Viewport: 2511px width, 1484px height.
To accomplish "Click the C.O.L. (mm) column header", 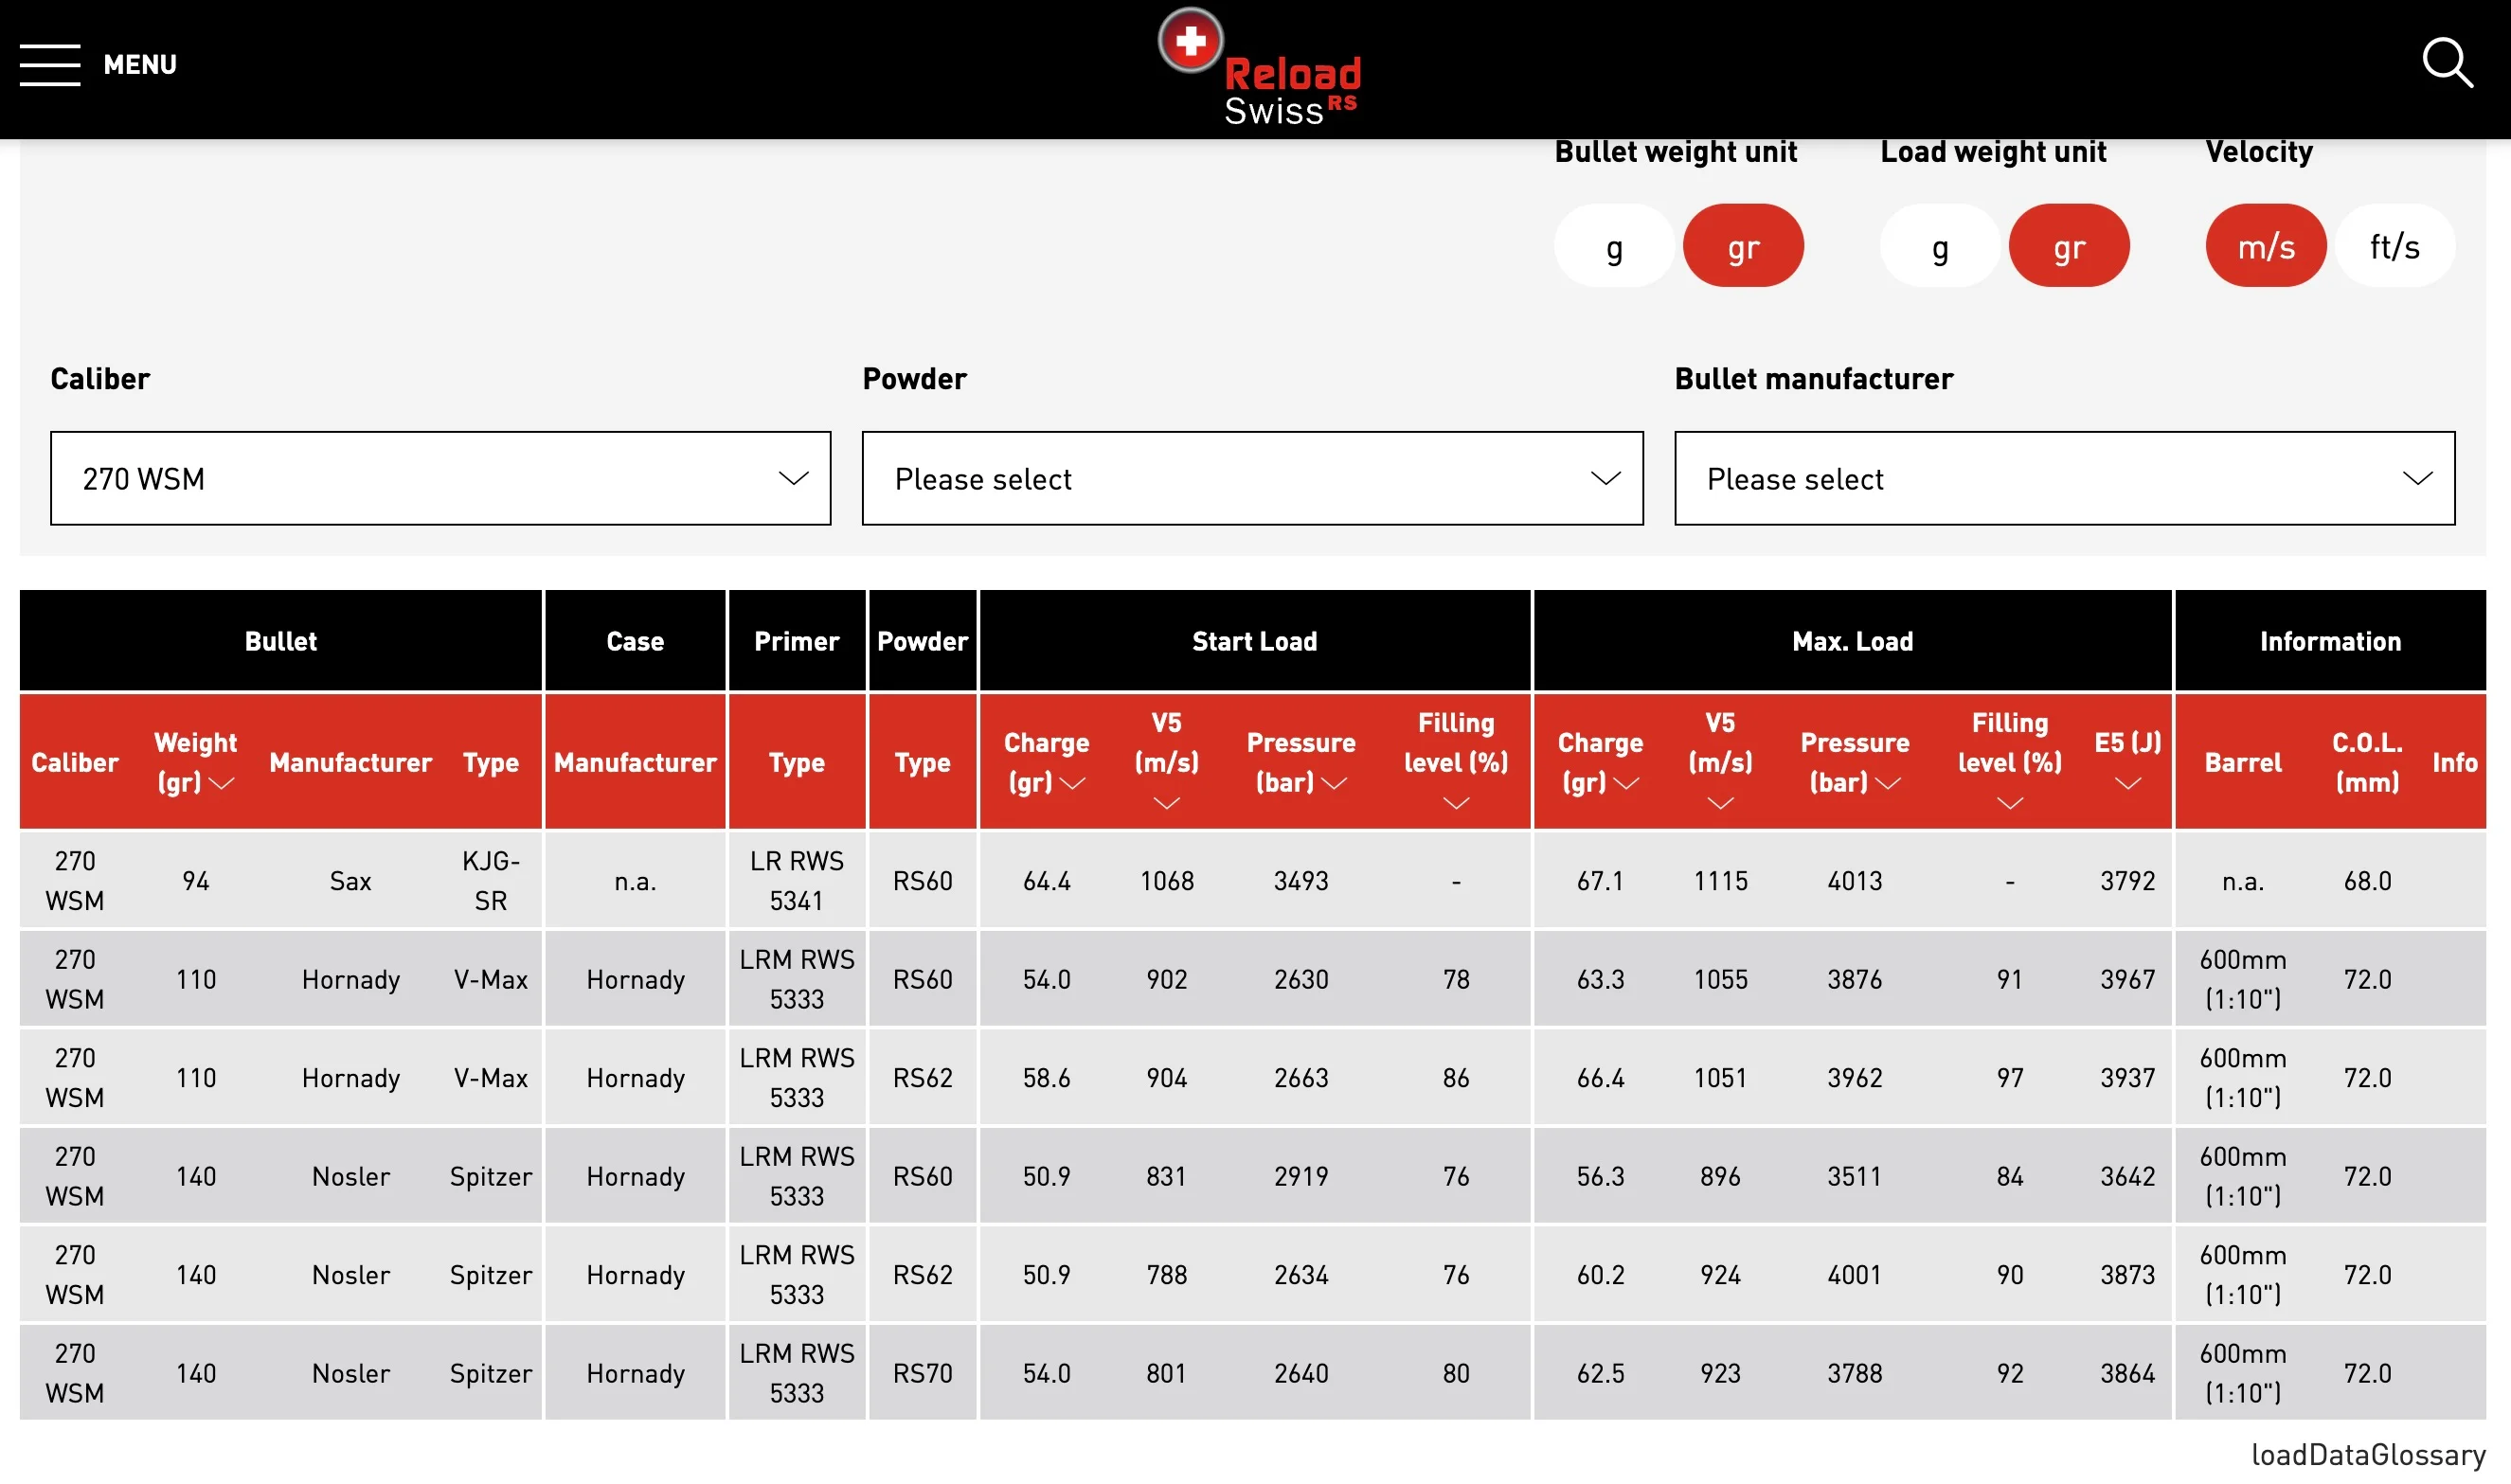I will 2367,763.
